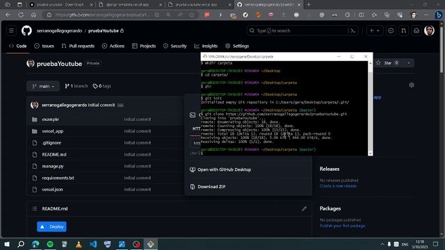Click 'Publish your first package' link

coord(342,226)
